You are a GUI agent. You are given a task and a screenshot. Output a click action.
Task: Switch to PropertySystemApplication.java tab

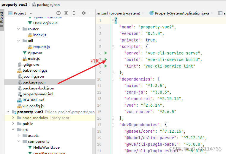tap(182, 13)
